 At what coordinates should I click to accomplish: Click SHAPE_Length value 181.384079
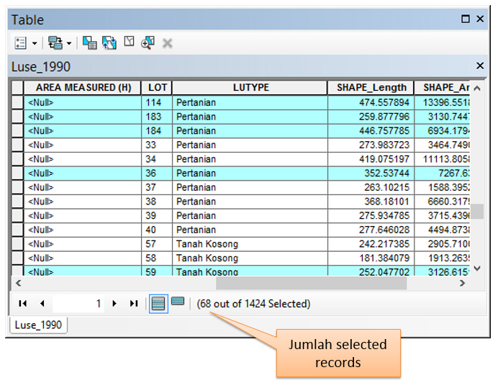coord(384,258)
